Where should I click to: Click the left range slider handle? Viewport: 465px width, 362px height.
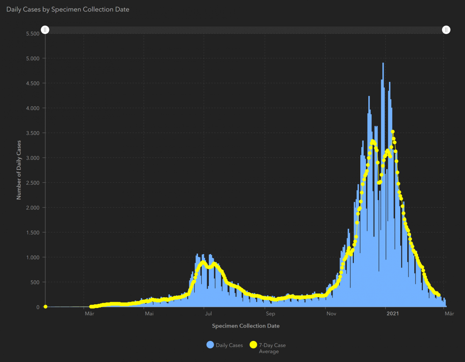(45, 30)
